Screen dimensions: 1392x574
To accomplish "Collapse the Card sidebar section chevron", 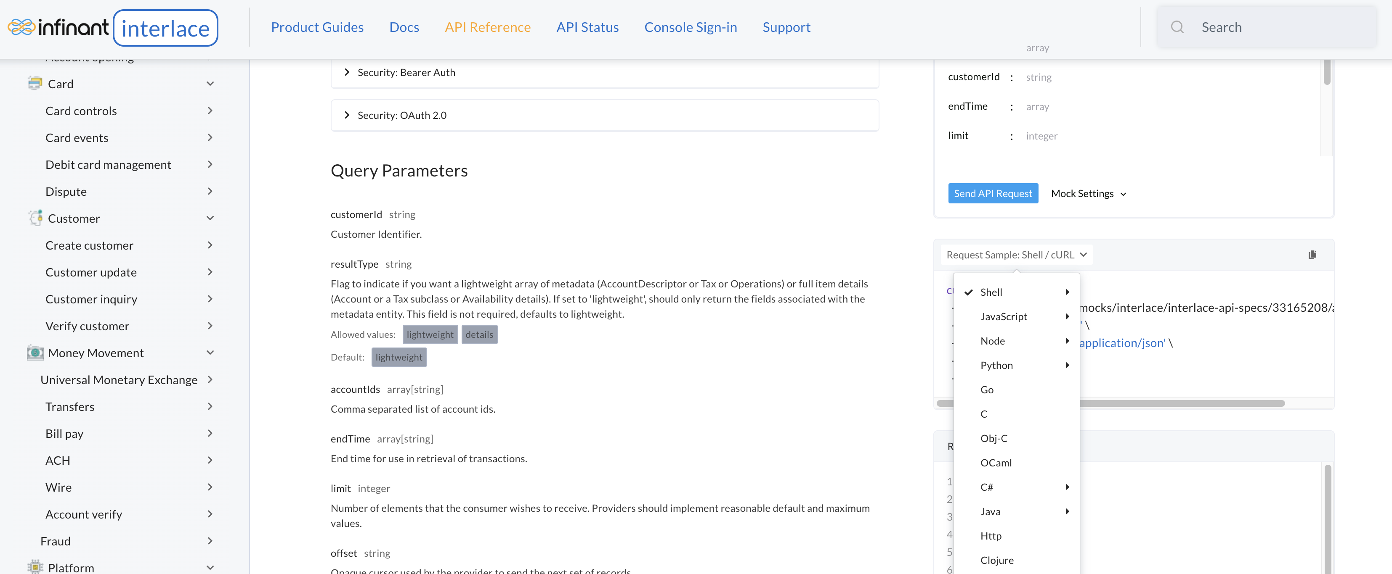I will click(x=210, y=84).
